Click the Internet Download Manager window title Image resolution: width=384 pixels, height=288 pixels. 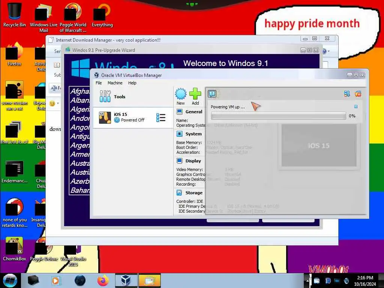point(108,40)
